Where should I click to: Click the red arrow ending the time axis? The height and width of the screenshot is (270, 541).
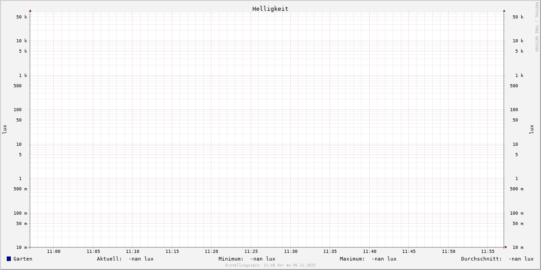(x=506, y=247)
